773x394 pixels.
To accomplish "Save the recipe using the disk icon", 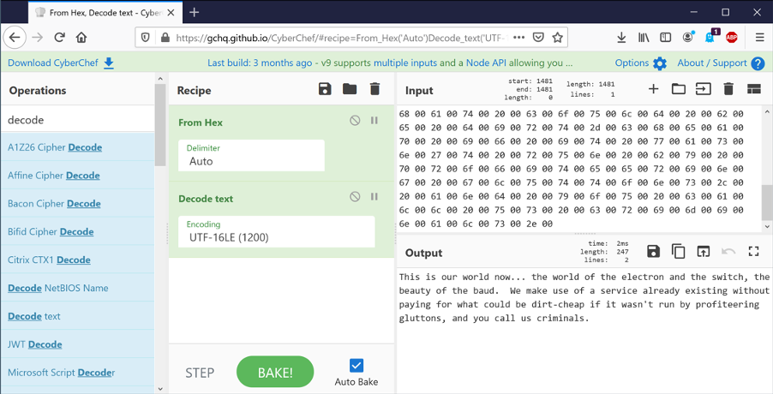I will [325, 89].
